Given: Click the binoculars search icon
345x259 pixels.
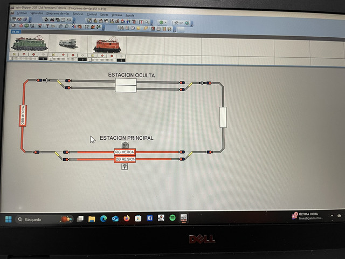Looking at the screenshot, I should click(121, 28).
